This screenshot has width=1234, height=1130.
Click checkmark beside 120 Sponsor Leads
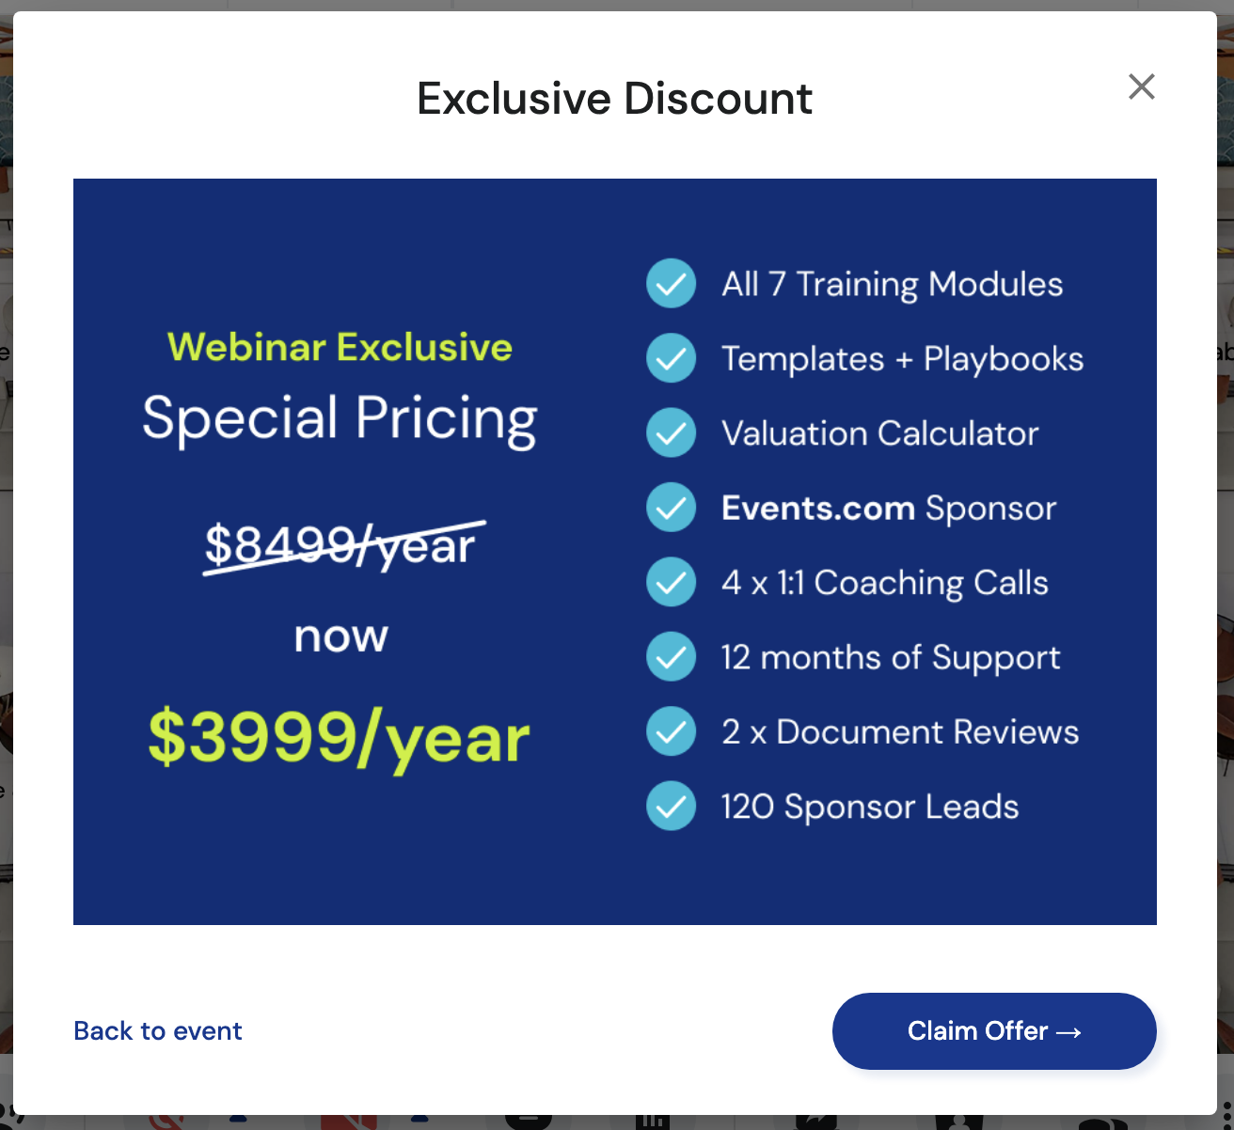671,806
